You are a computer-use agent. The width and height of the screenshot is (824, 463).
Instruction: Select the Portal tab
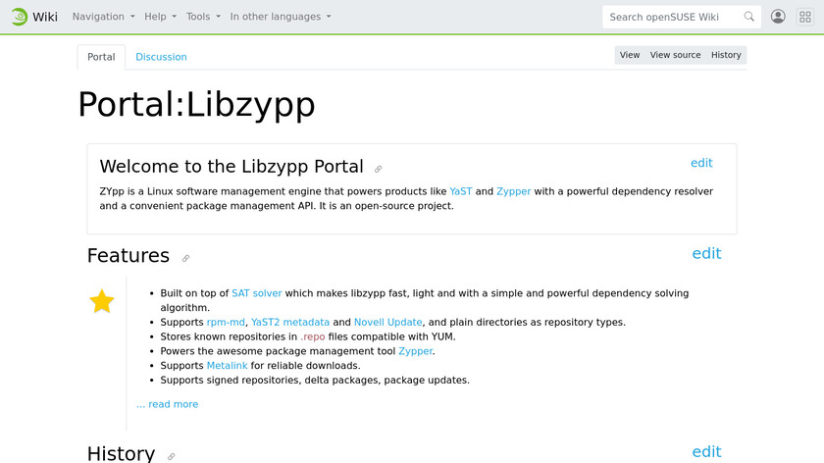(101, 57)
